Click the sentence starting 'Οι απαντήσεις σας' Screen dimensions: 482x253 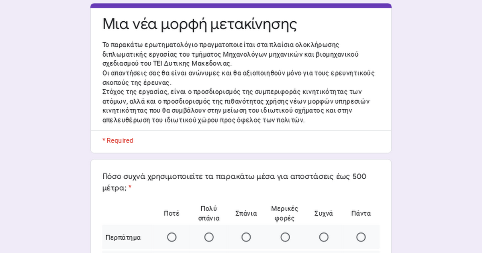click(x=238, y=78)
